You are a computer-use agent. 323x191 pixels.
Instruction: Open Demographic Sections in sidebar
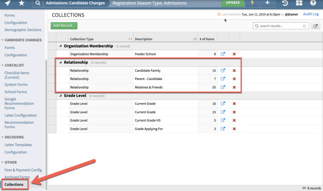coord(23,30)
